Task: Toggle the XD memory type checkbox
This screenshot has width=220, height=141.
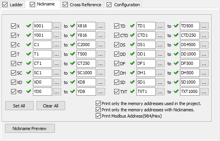Action: pyautogui.click(x=13, y=82)
